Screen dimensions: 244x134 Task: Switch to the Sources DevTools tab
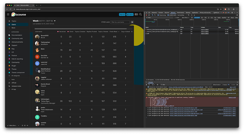pyautogui.click(x=167, y=13)
